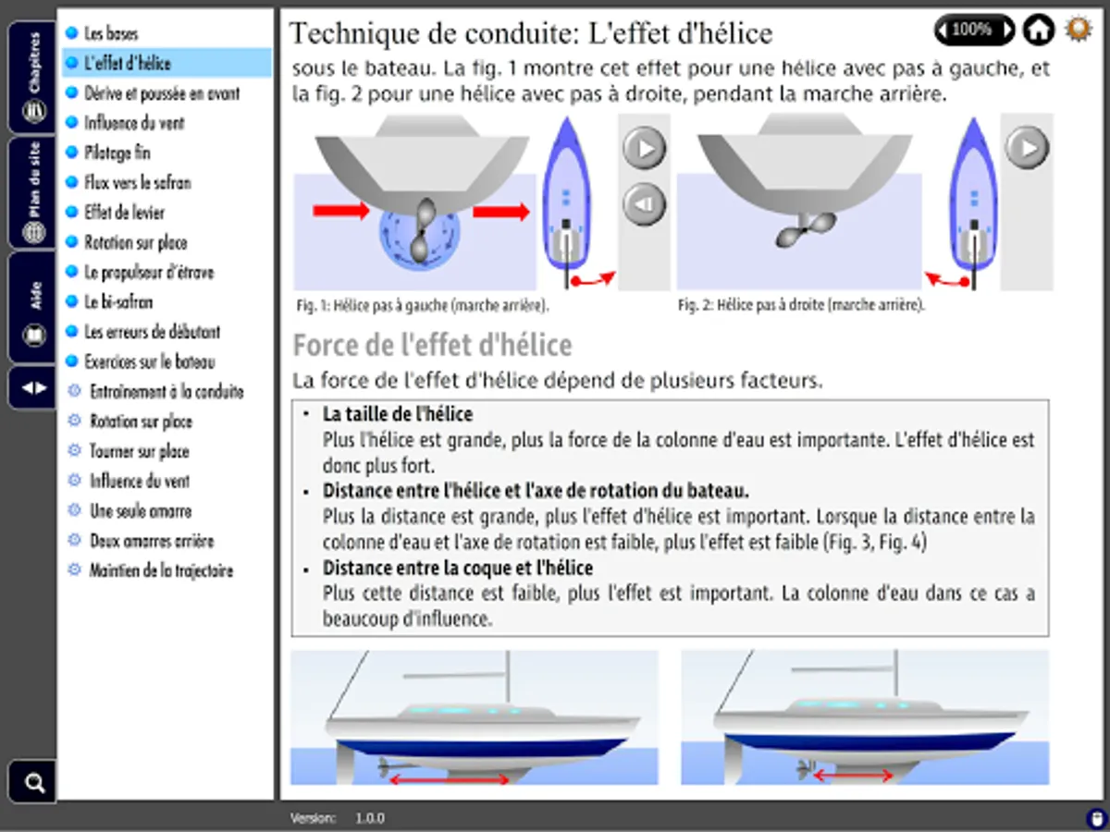Open 'Tourner sur place' exercise
Screen dimensions: 1110x832
139,451
